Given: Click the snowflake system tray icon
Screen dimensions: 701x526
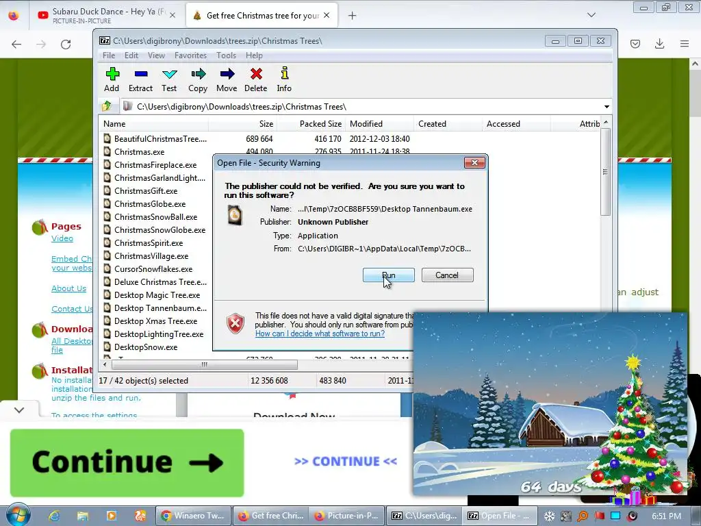Looking at the screenshot, I should (549, 516).
